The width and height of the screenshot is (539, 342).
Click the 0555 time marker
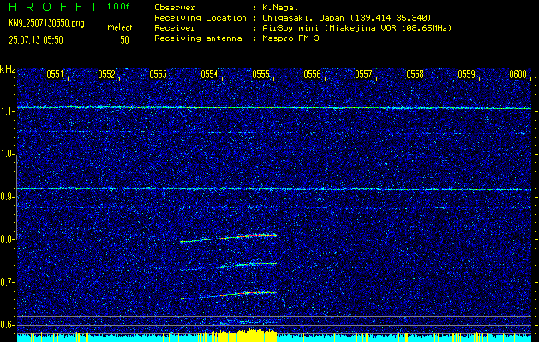pos(261,74)
